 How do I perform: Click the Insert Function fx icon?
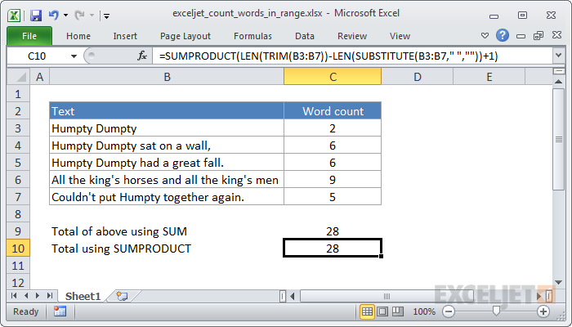pos(142,56)
